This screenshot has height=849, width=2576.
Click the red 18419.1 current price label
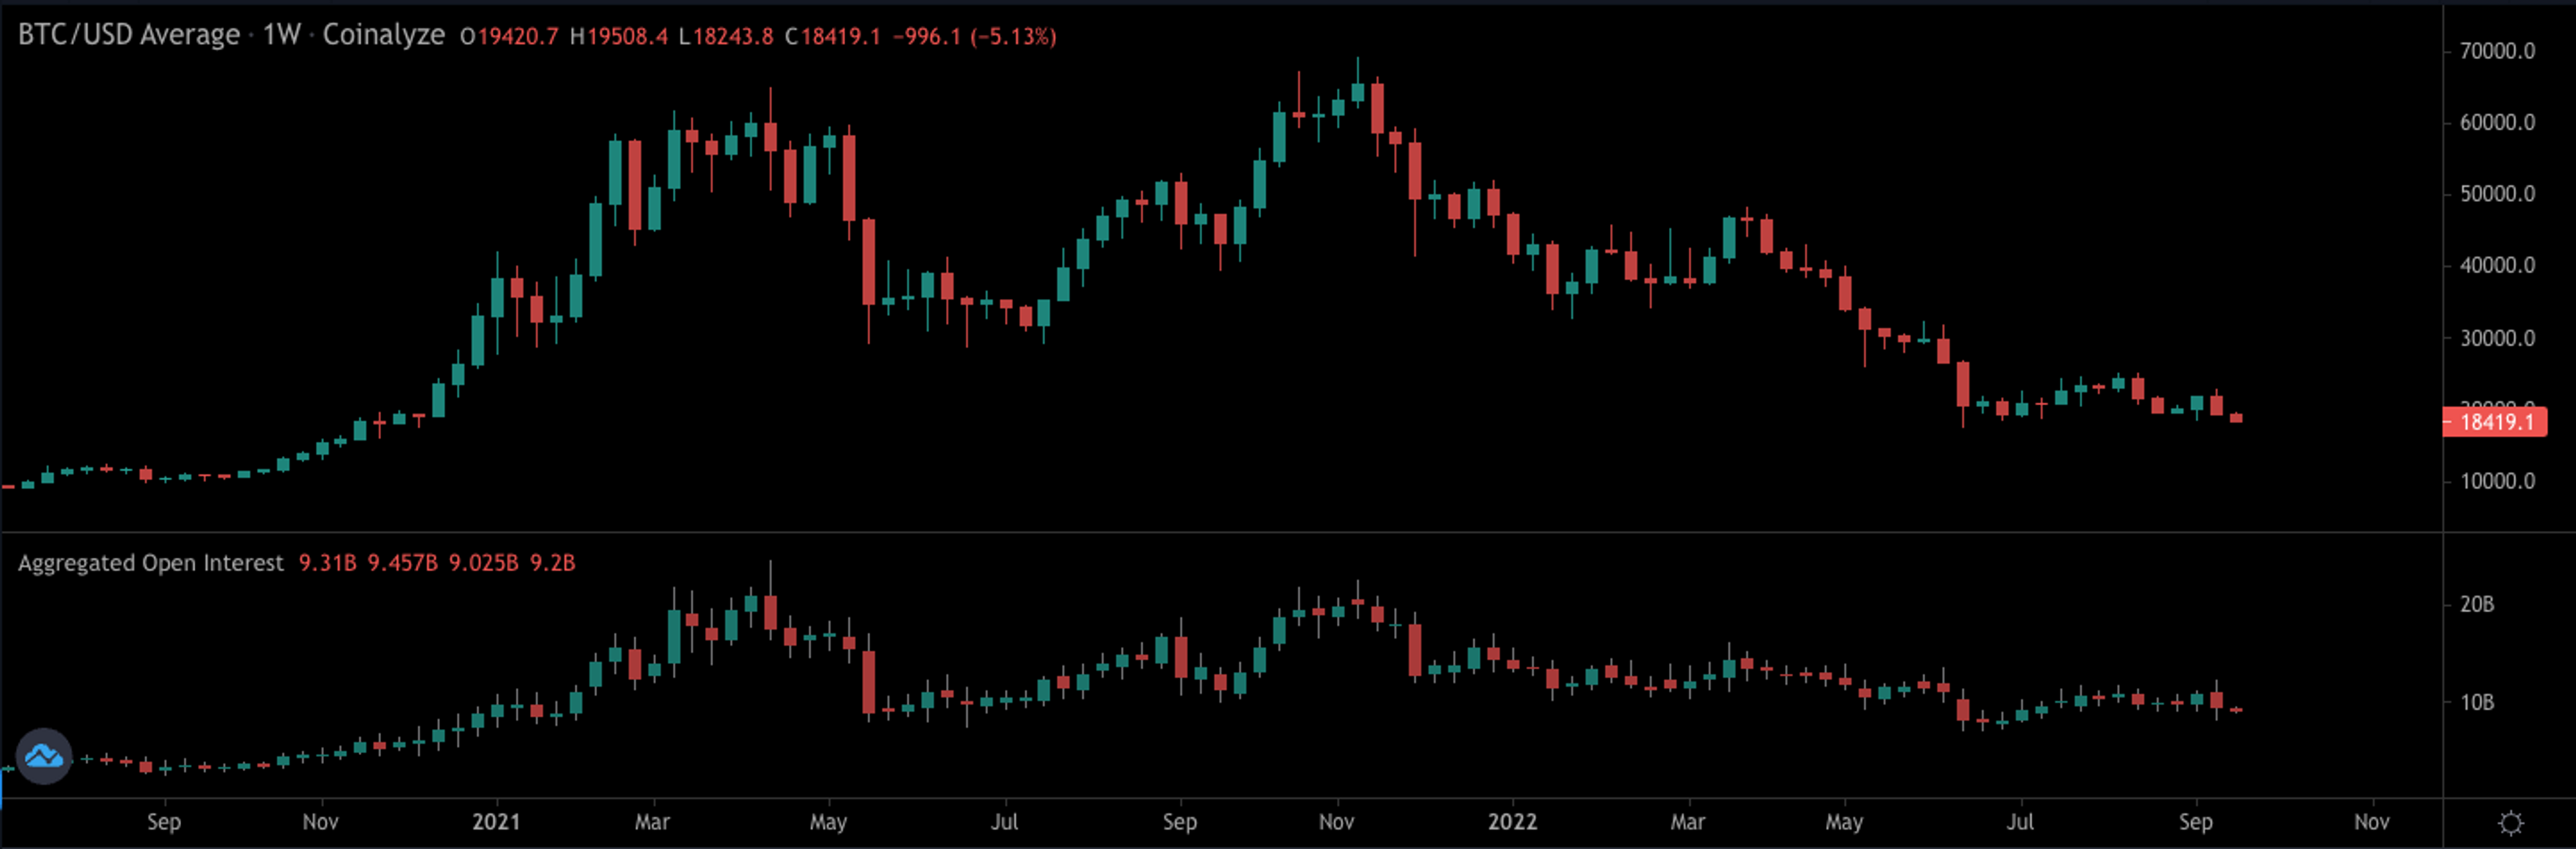point(2495,421)
